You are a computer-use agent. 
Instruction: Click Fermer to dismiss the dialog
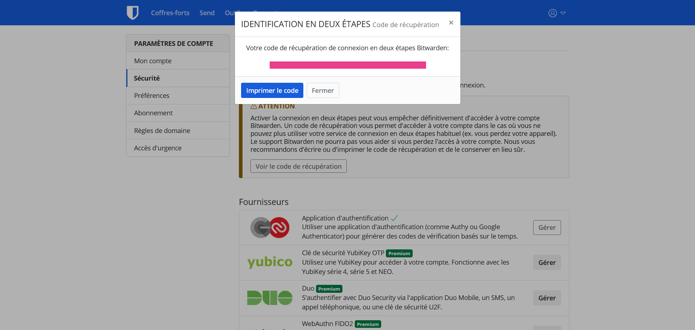323,90
